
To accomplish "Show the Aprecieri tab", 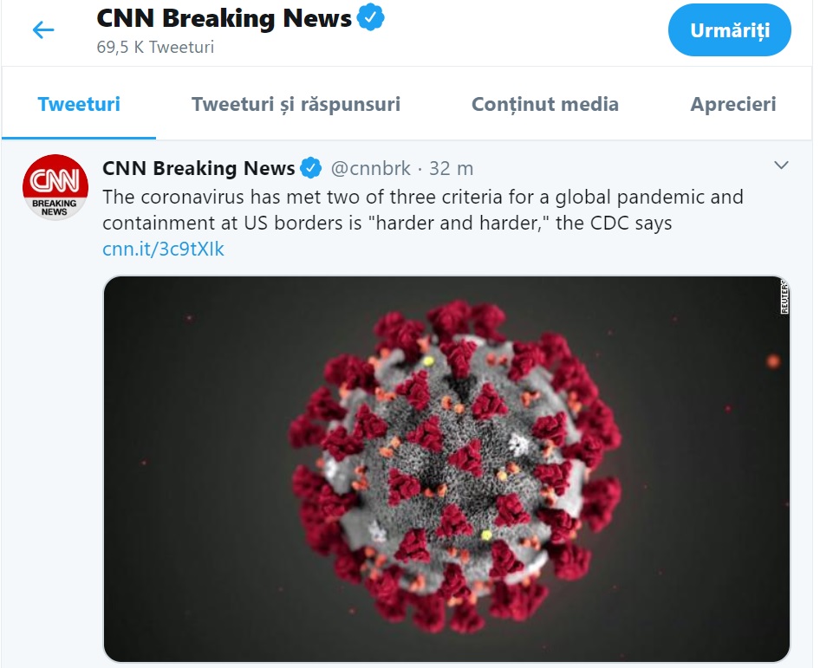I will (x=732, y=105).
